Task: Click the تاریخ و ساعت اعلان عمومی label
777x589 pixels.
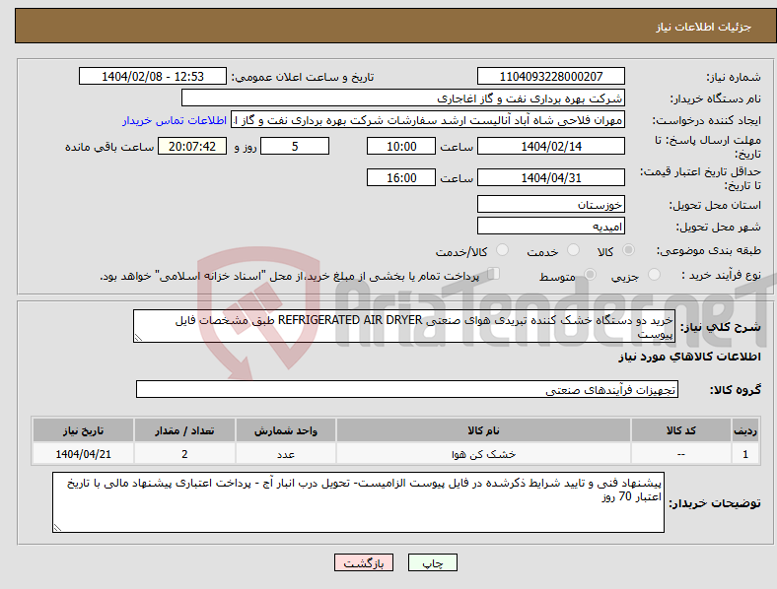Action: tap(303, 77)
